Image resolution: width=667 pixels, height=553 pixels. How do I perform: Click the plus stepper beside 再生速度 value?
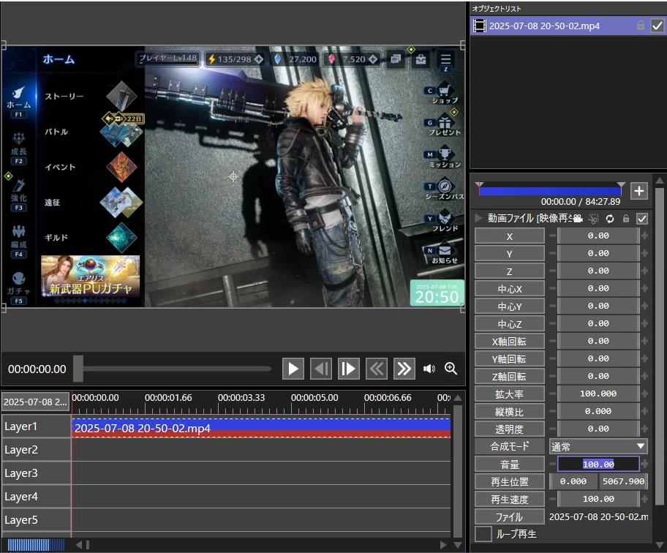(x=644, y=499)
